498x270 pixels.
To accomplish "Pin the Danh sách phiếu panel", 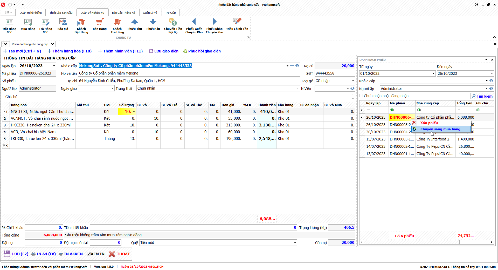I will click(486, 60).
